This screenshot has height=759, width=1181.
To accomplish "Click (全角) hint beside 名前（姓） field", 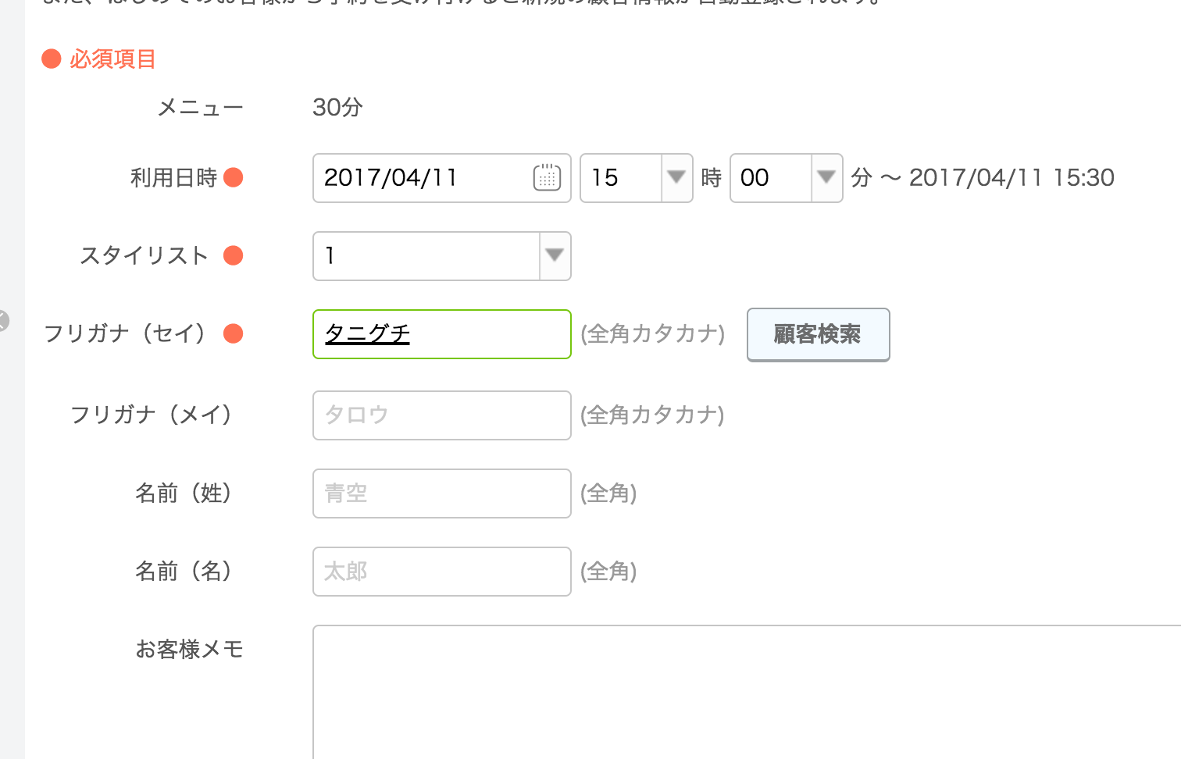I will point(608,494).
